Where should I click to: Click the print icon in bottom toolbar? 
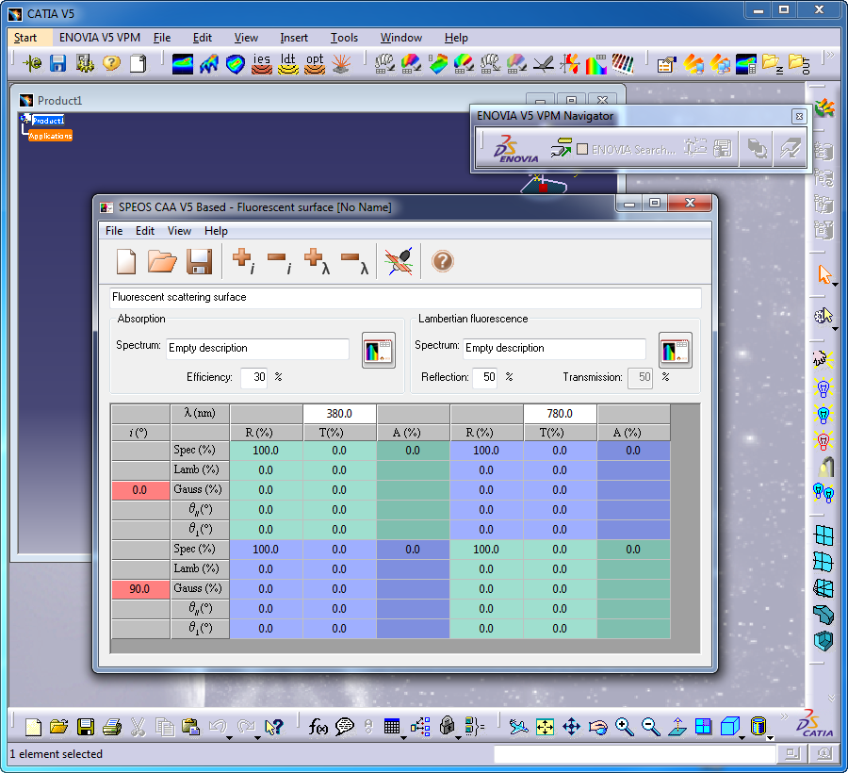tap(112, 727)
